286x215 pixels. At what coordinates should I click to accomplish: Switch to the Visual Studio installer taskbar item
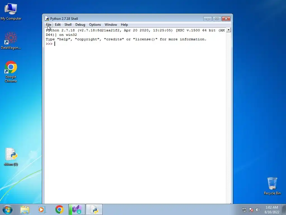tap(77, 209)
